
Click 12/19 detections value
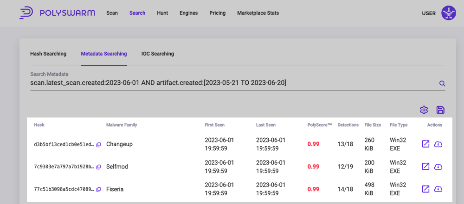click(345, 167)
